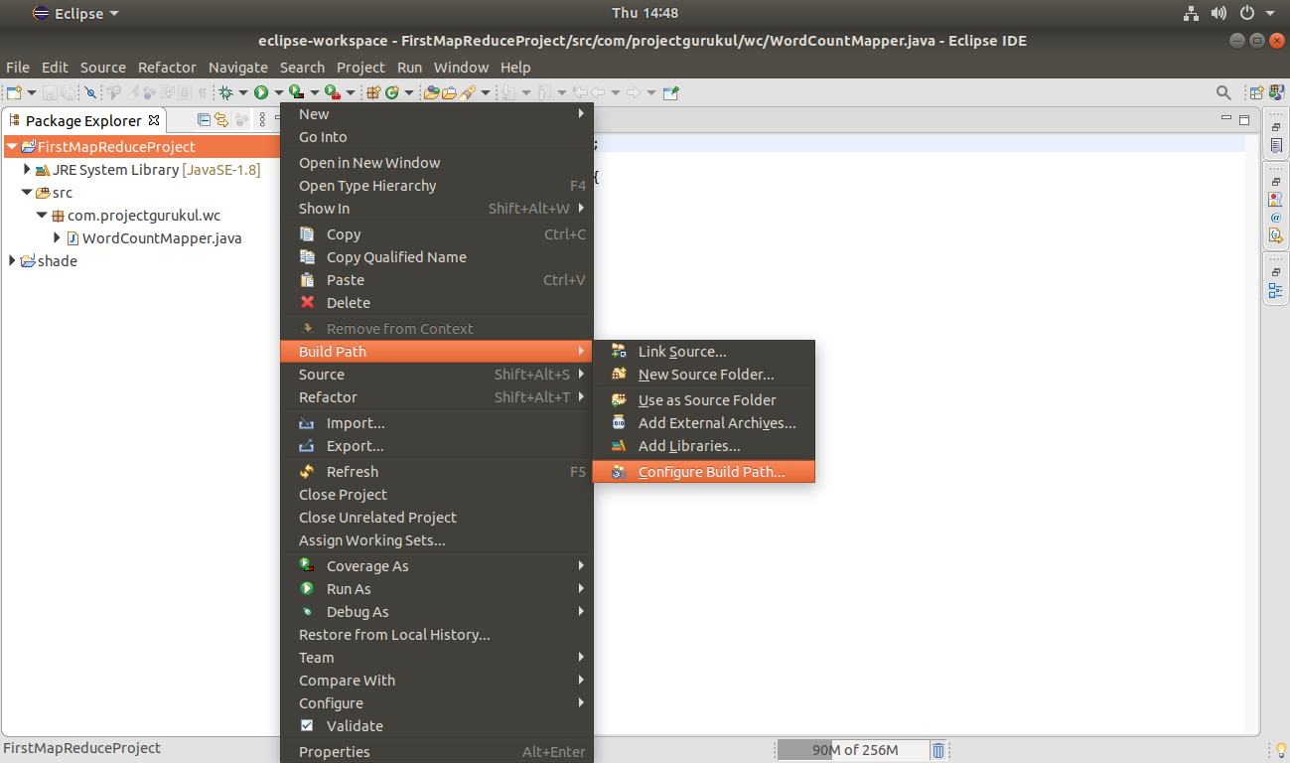The image size is (1290, 763).
Task: Click the Debug bug icon in toolbar
Action: coord(226,92)
